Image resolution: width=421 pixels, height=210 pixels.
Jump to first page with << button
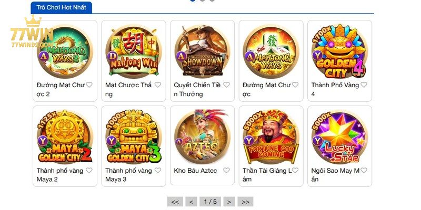(x=175, y=202)
